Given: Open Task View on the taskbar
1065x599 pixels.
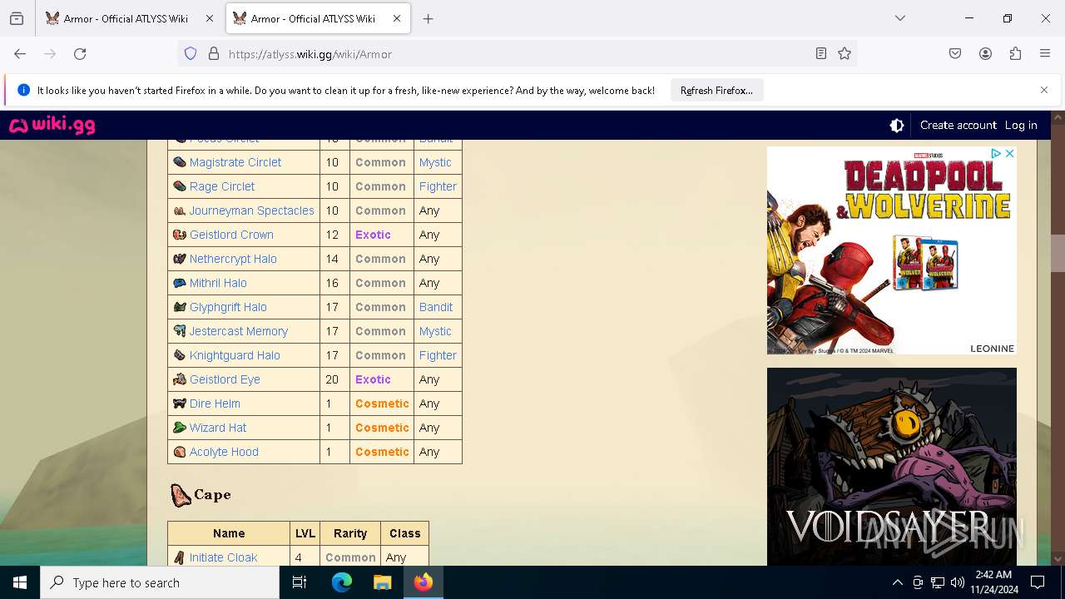Looking at the screenshot, I should click(300, 582).
